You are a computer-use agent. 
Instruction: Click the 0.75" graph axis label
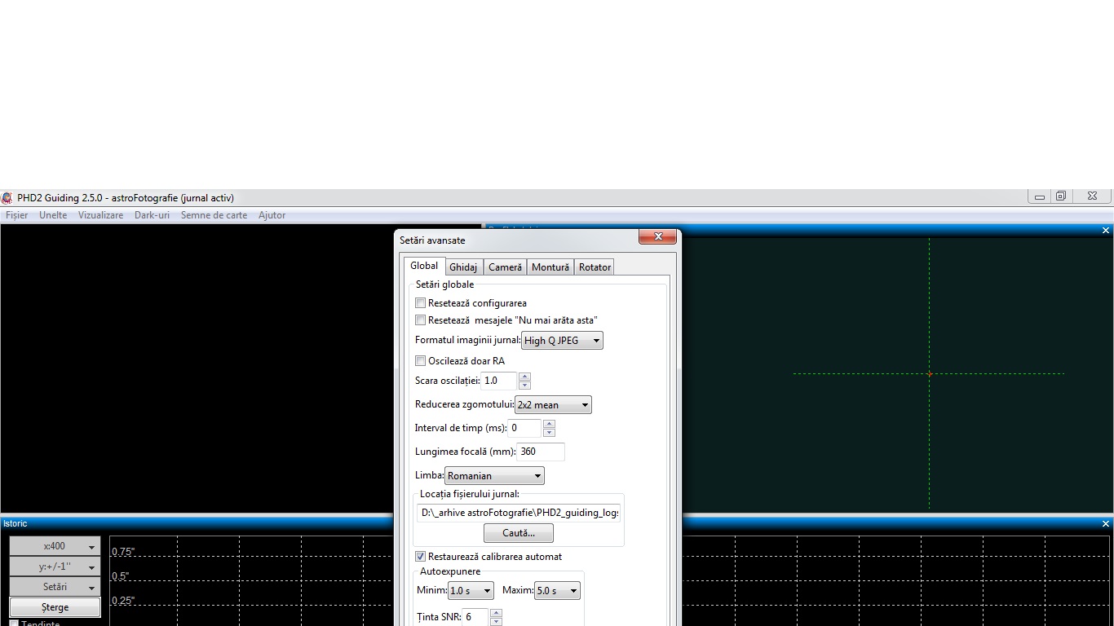tap(123, 552)
